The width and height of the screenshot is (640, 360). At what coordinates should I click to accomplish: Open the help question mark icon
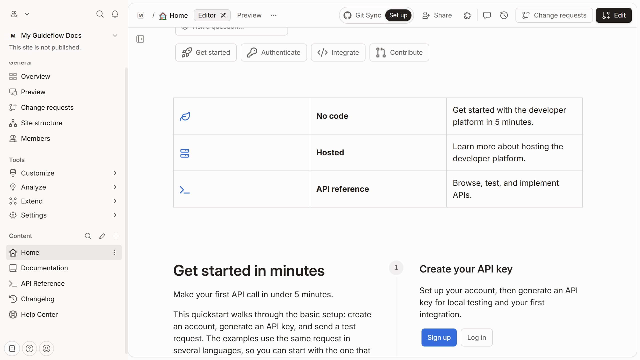pos(29,348)
